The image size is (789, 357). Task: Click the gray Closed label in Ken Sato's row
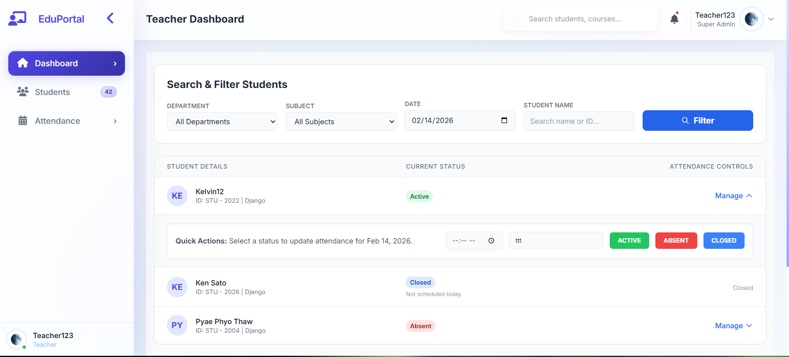click(743, 288)
